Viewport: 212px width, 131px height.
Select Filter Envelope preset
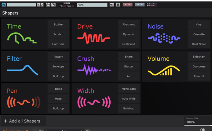(x=58, y=66)
